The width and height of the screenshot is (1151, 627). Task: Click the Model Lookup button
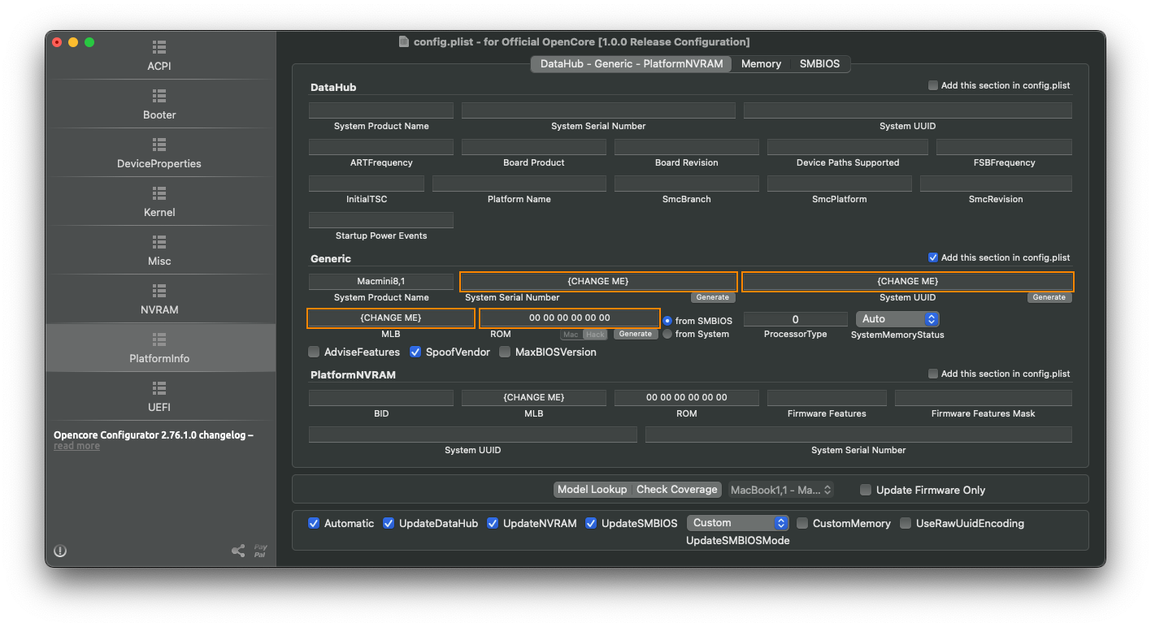592,490
